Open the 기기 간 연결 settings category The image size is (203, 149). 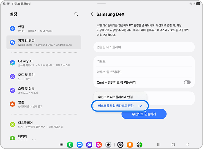click(44, 42)
